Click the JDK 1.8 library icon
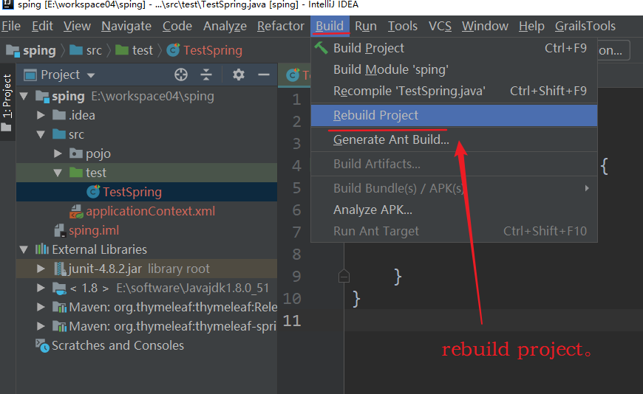 59,288
